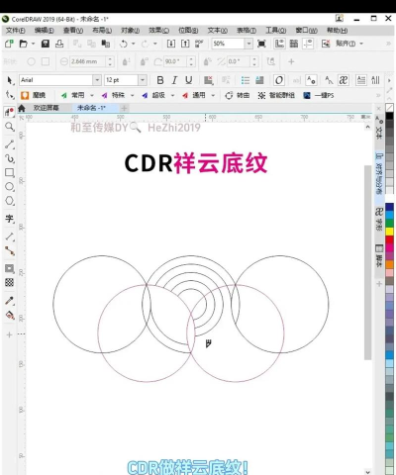Expand the 超级 plugin dropdown

pyautogui.click(x=172, y=95)
